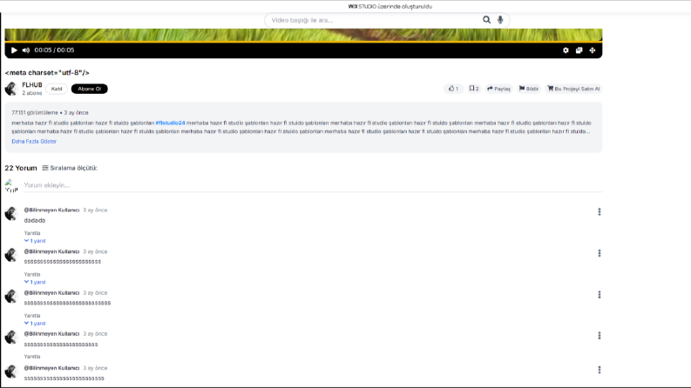Open the FLHUB channel avatar
This screenshot has width=691, height=388.
(x=11, y=89)
